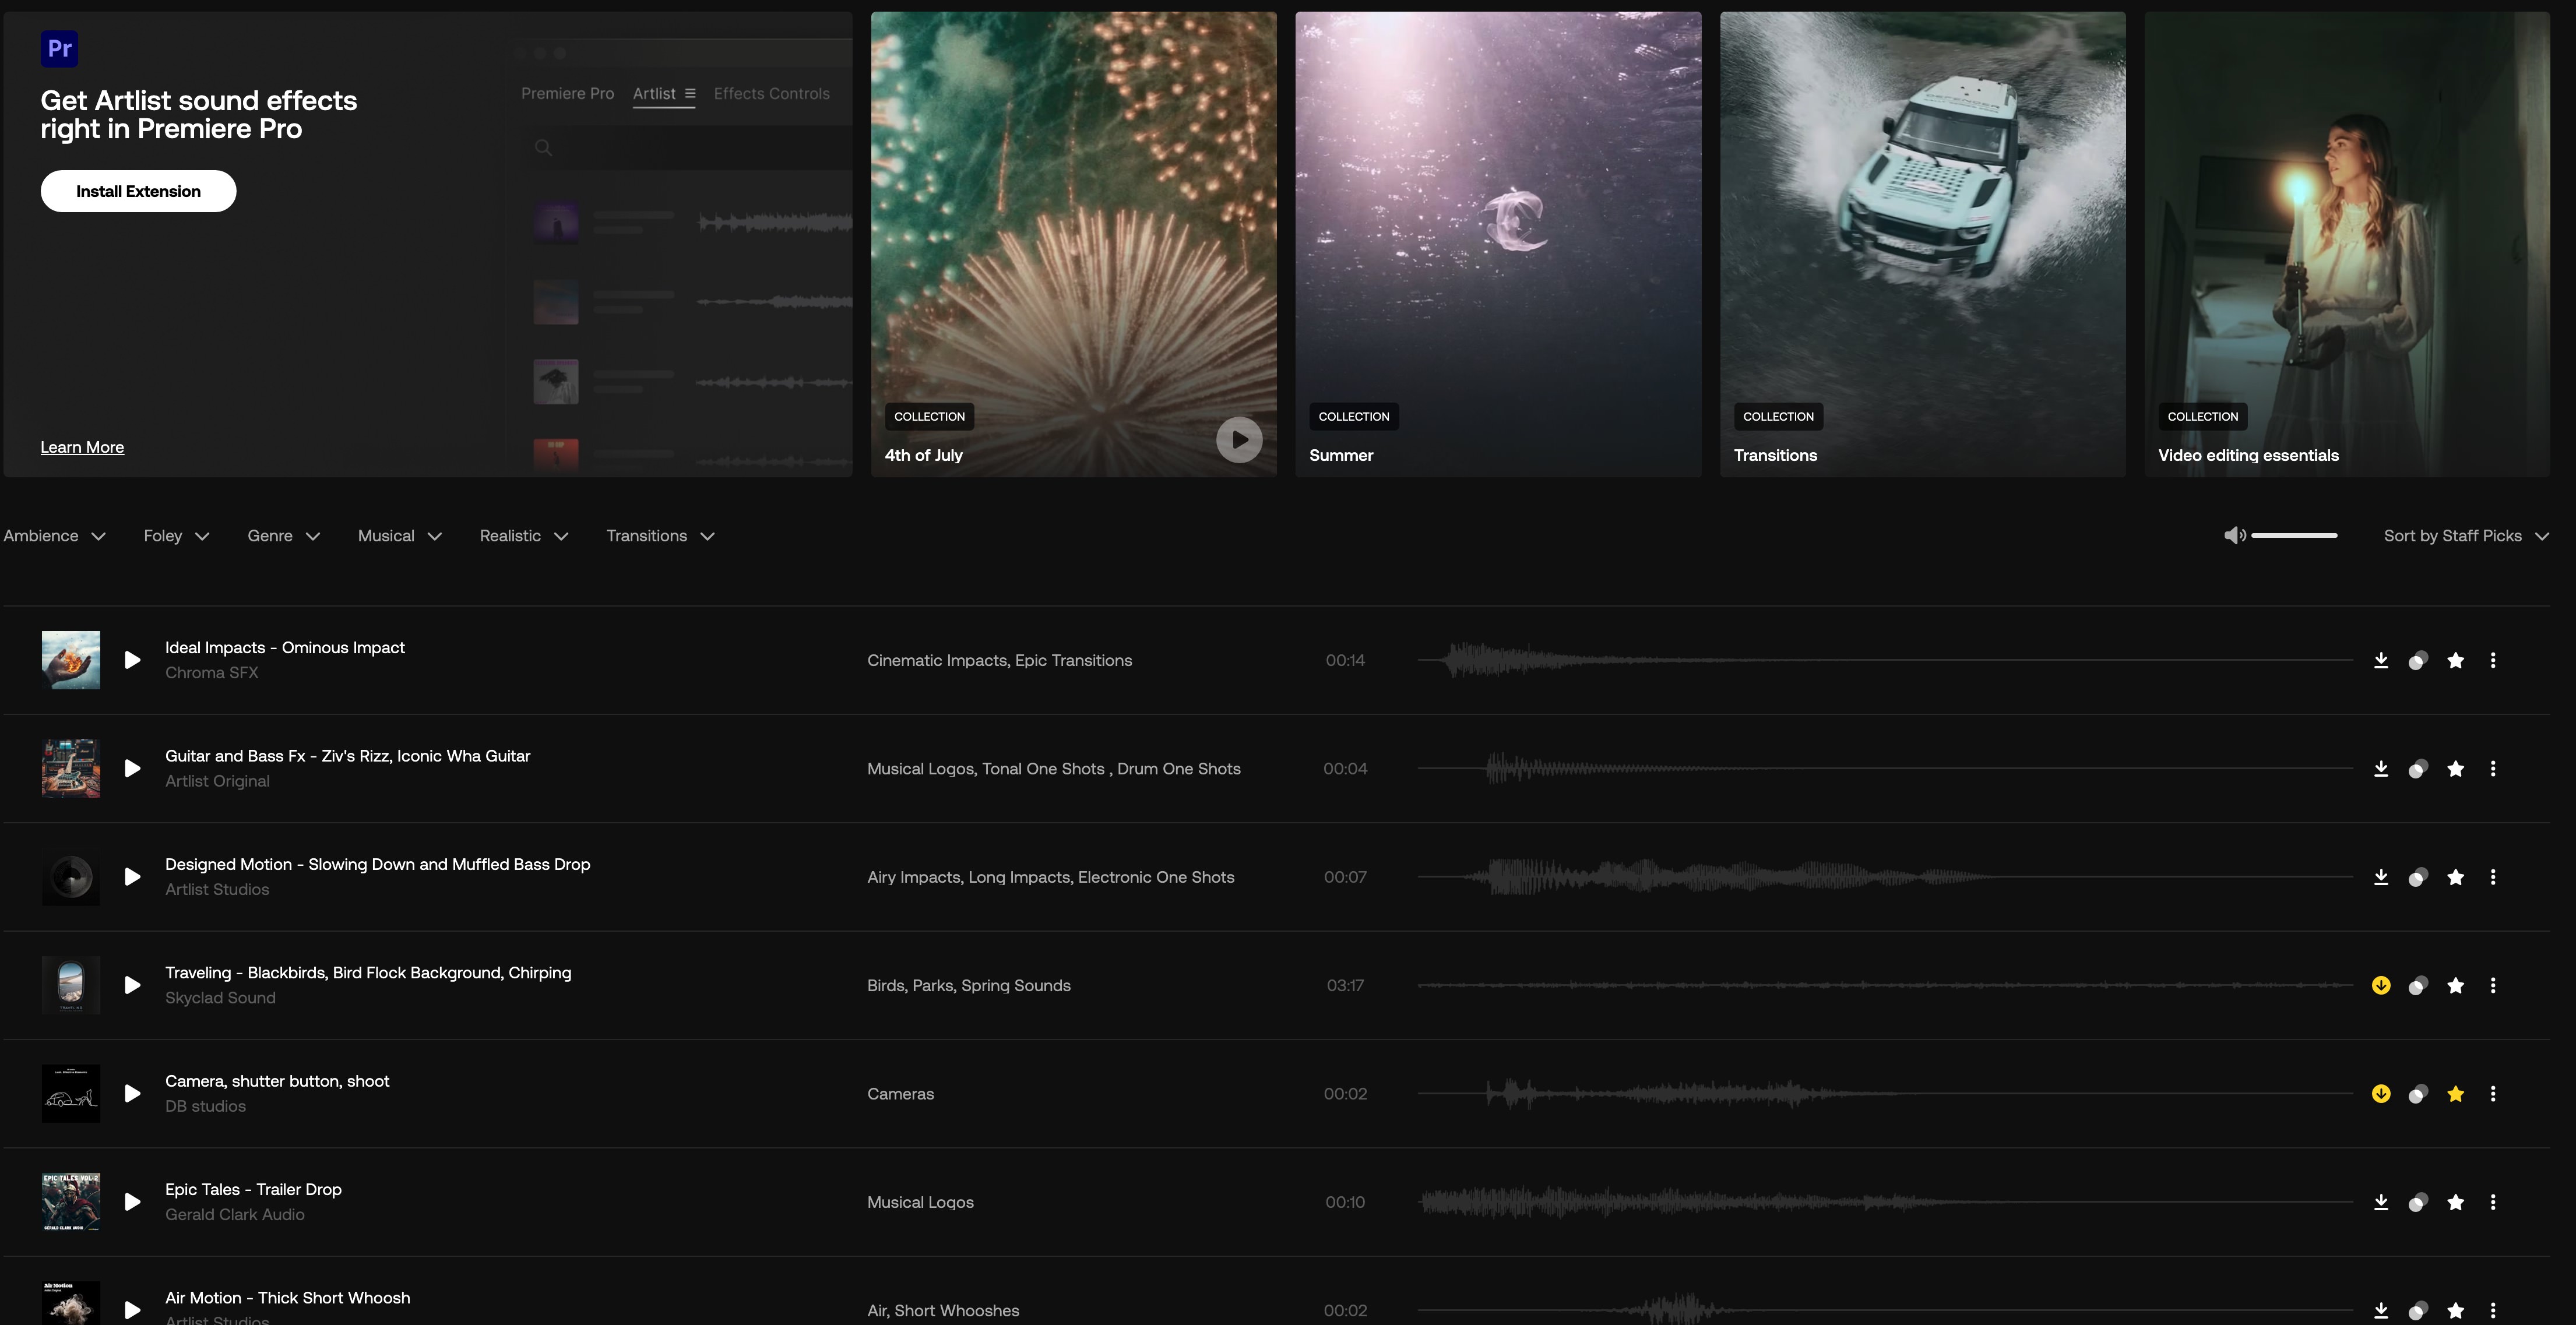Toggle favorite star for Designed Motion

[x=2456, y=877]
